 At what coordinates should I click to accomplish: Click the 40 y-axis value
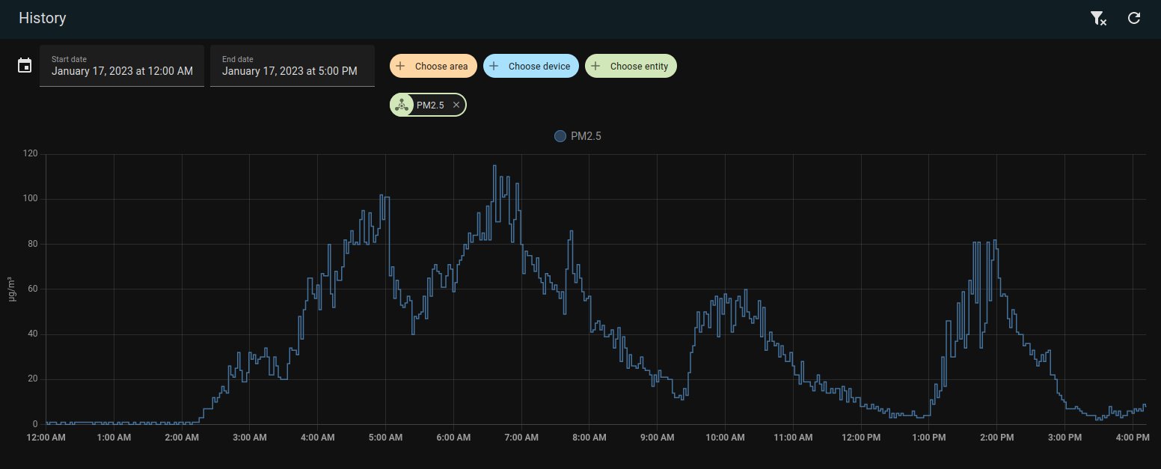click(x=33, y=334)
